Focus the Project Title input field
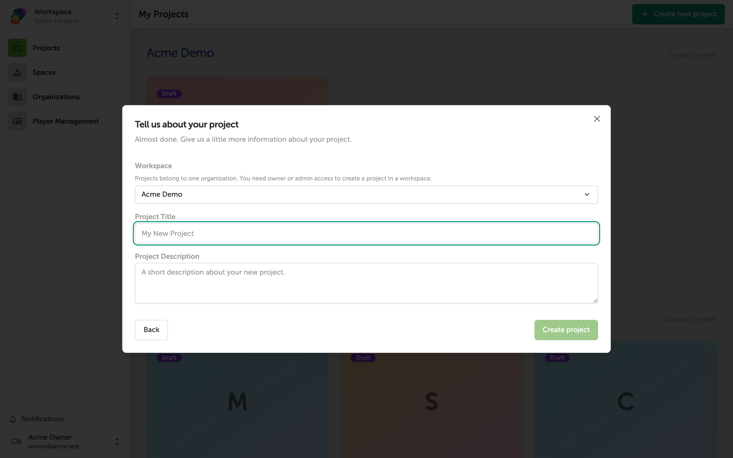This screenshot has height=458, width=733. [x=366, y=233]
